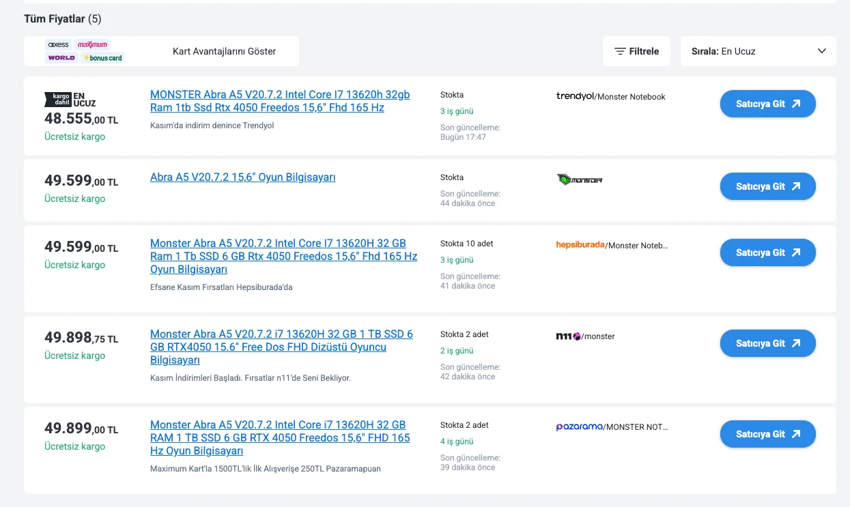Go to seller for Trendyol offer
This screenshot has height=507, width=850.
767,104
